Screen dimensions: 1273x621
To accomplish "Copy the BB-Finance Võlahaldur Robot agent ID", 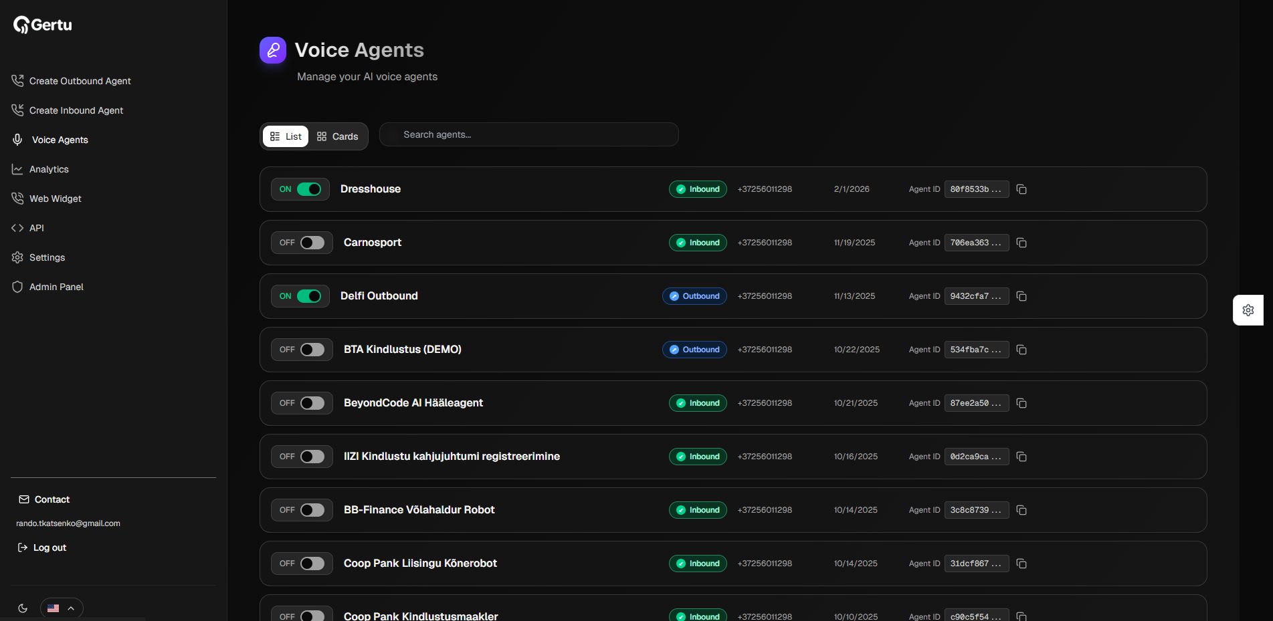I will coord(1021,510).
